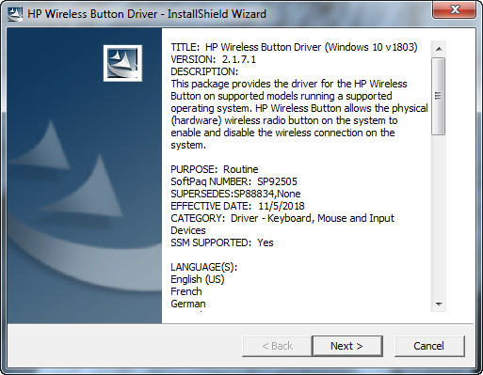Click SoftPaq NUMBER: SP92505 text
Screen dimensions: 483x375
[x=233, y=181]
